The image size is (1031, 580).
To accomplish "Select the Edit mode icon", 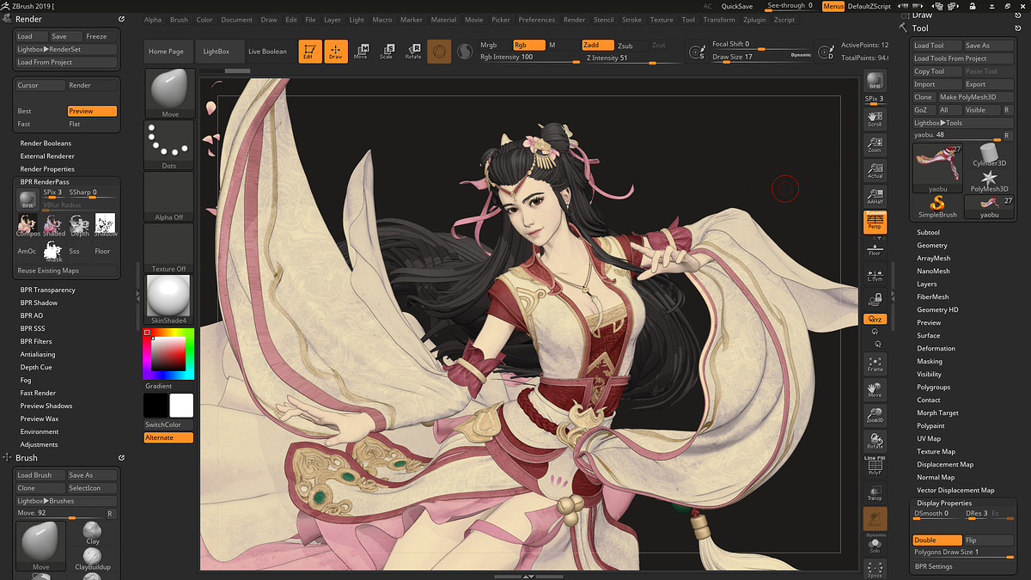I will [x=310, y=52].
